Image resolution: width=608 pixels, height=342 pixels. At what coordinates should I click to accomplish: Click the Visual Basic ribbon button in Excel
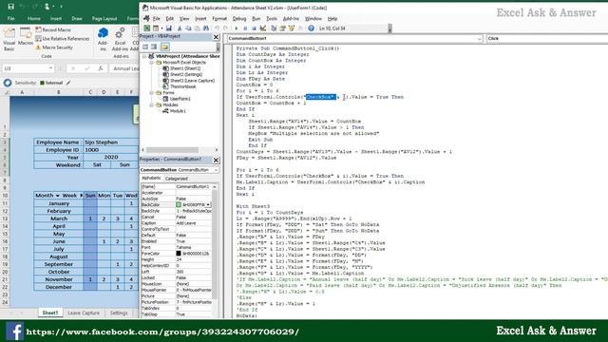9,40
